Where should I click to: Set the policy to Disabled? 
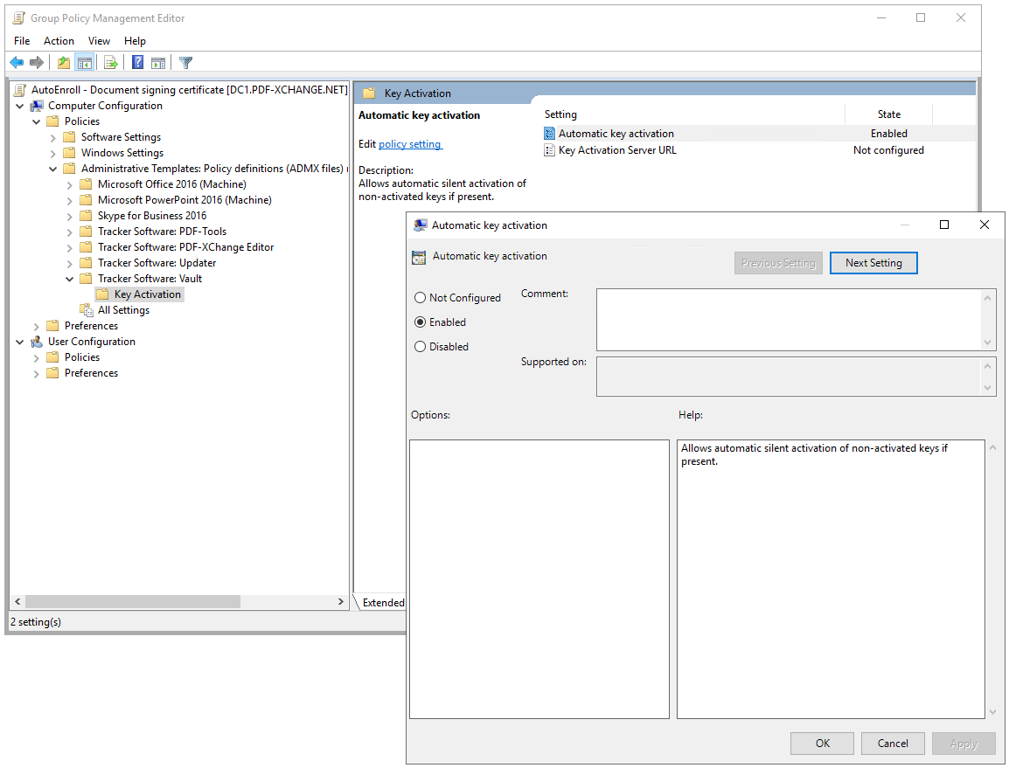(x=421, y=346)
